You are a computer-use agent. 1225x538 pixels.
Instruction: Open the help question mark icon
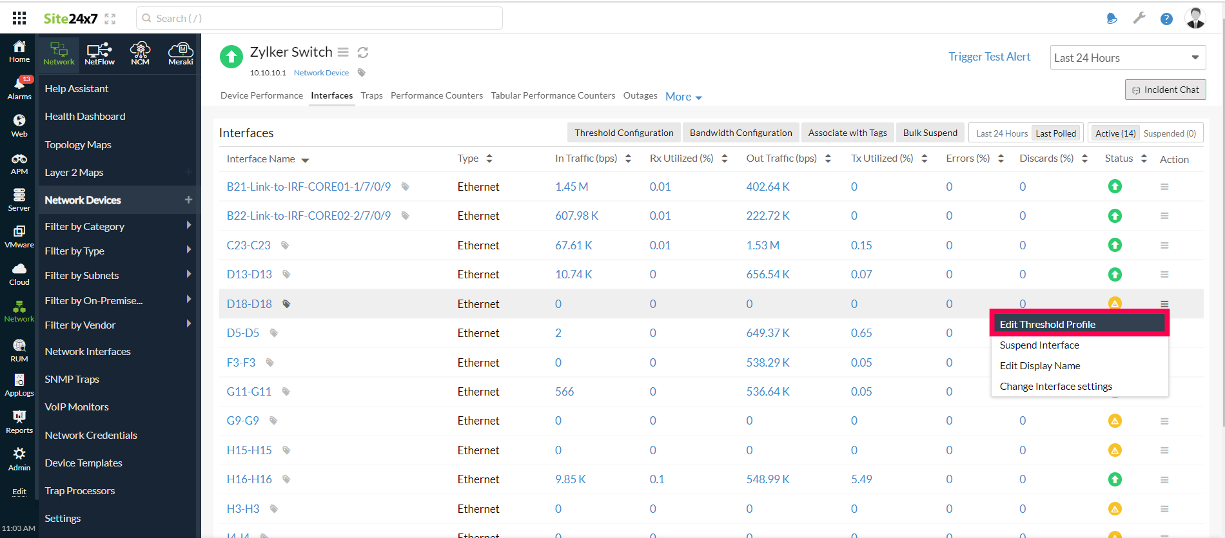click(x=1166, y=19)
